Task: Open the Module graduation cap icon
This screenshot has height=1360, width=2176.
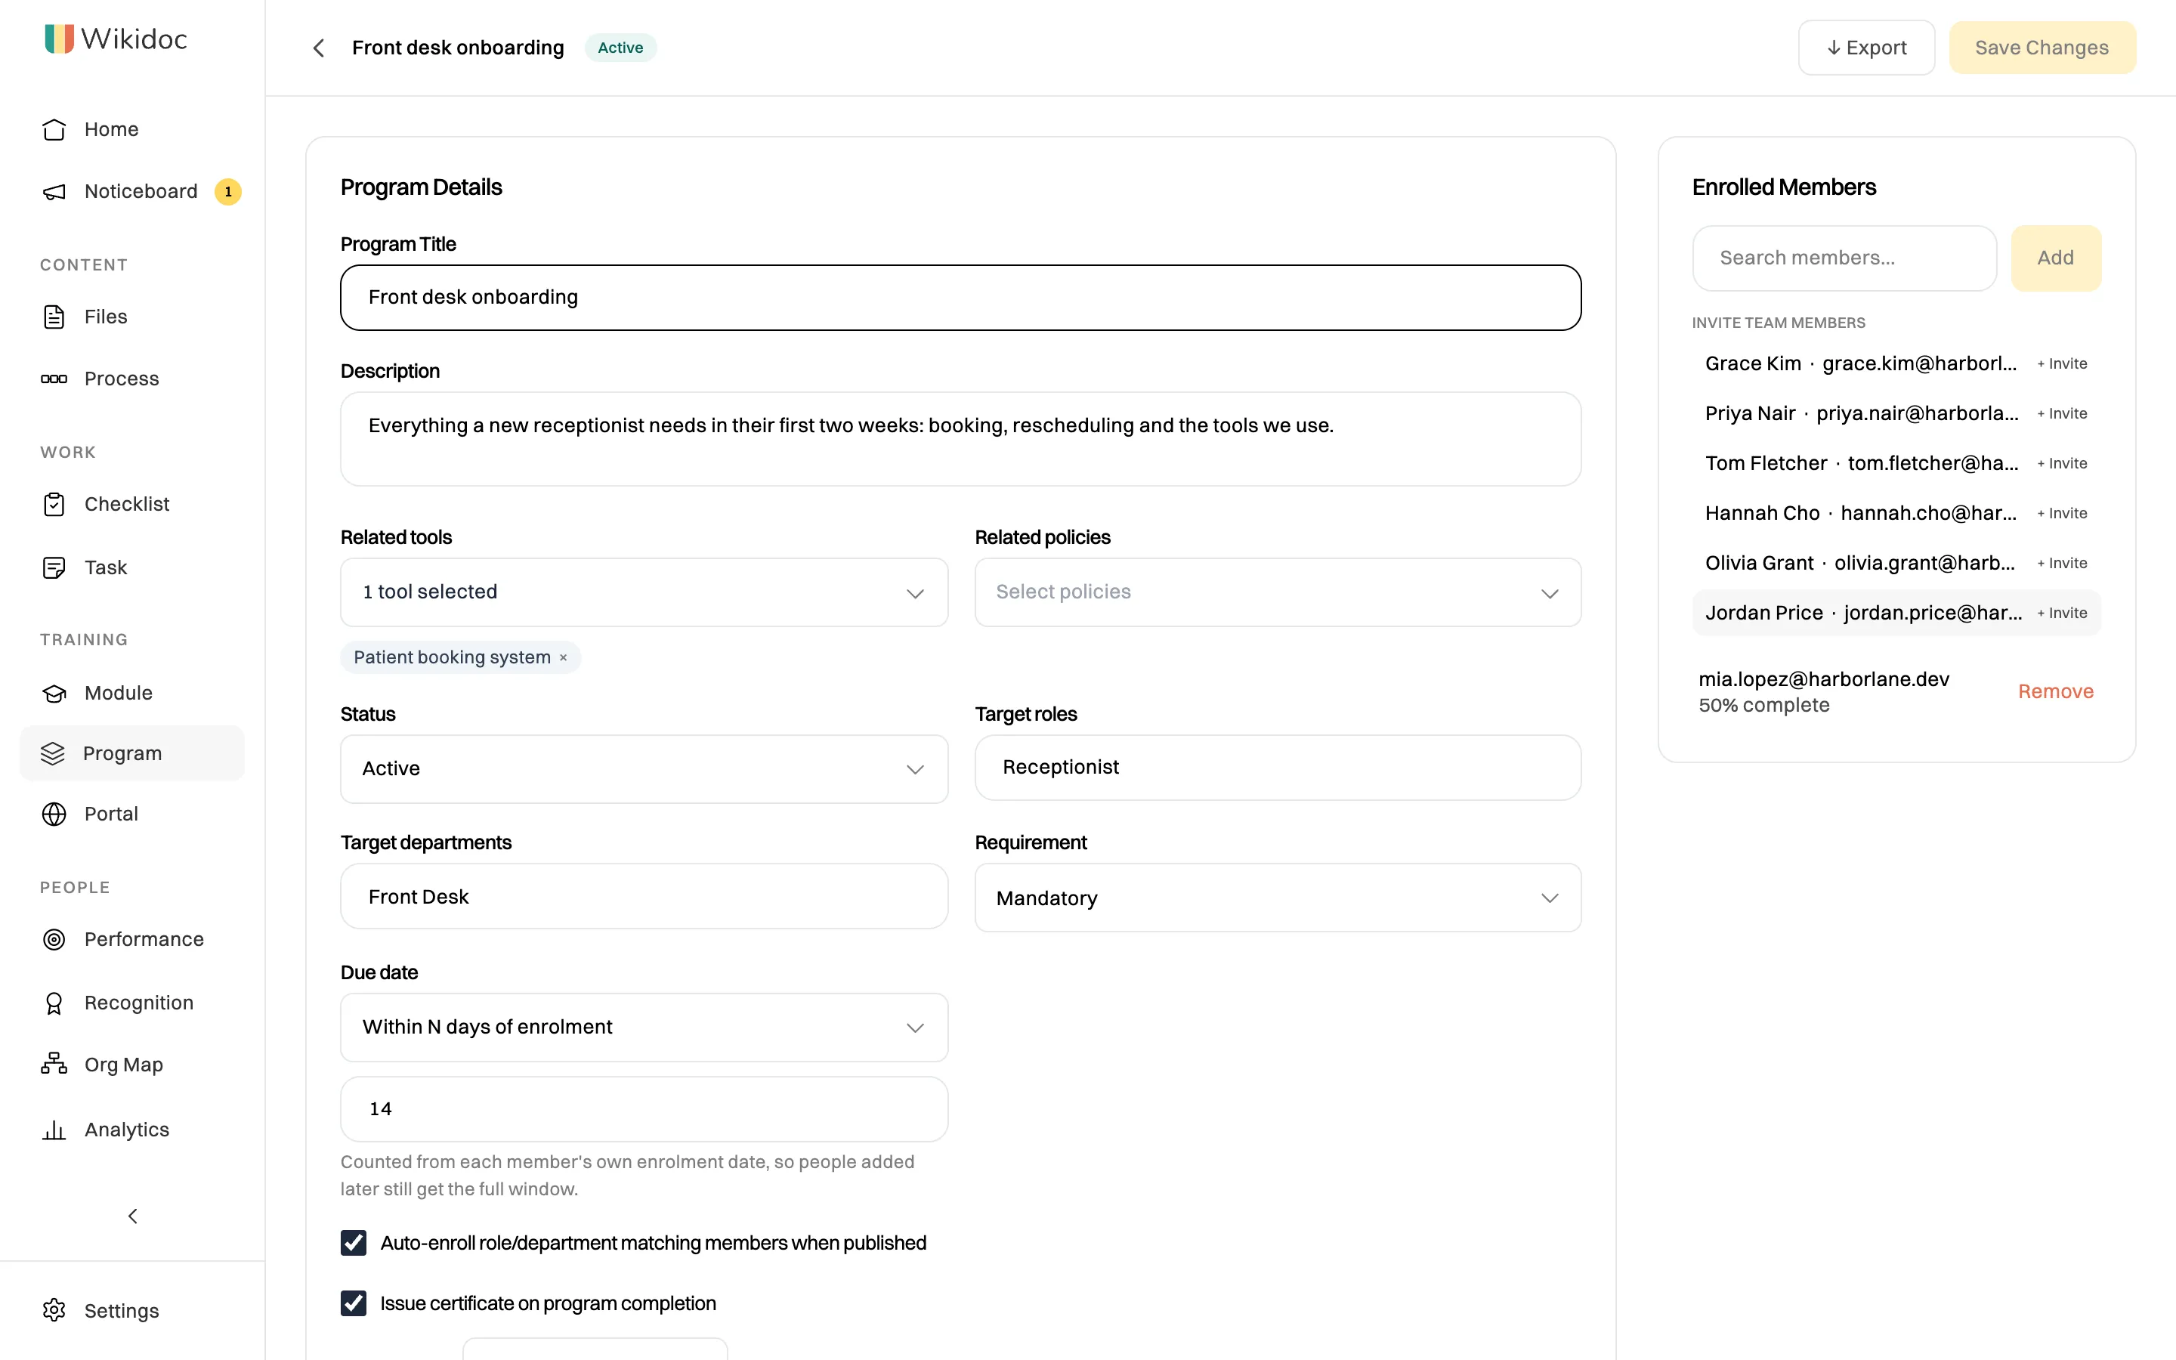Action: point(54,694)
